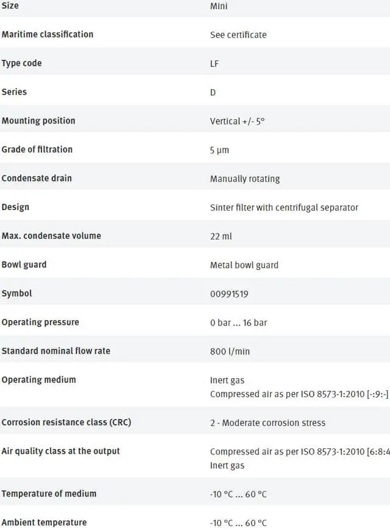Click the symbol number 00991519
Screen dimensions: 390x529
[229, 294]
